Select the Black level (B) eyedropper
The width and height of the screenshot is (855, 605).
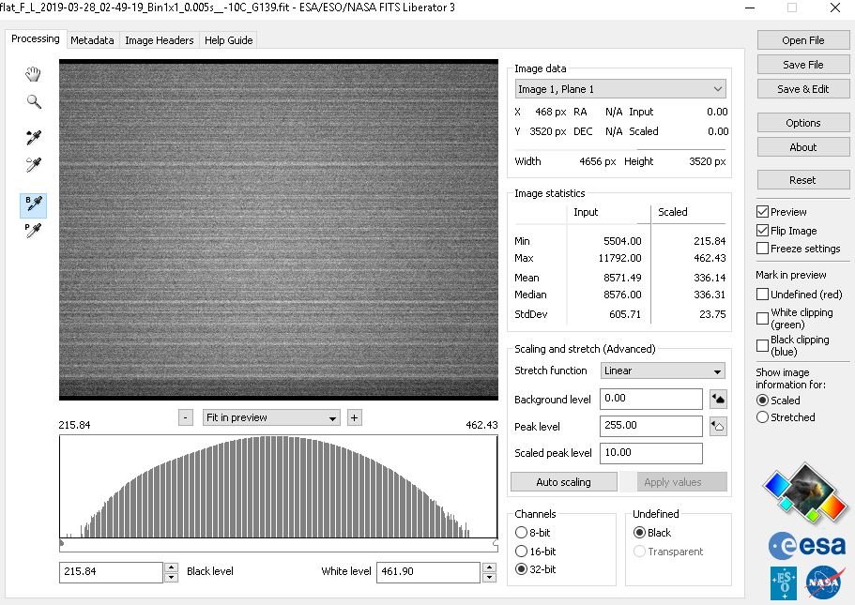tap(33, 204)
